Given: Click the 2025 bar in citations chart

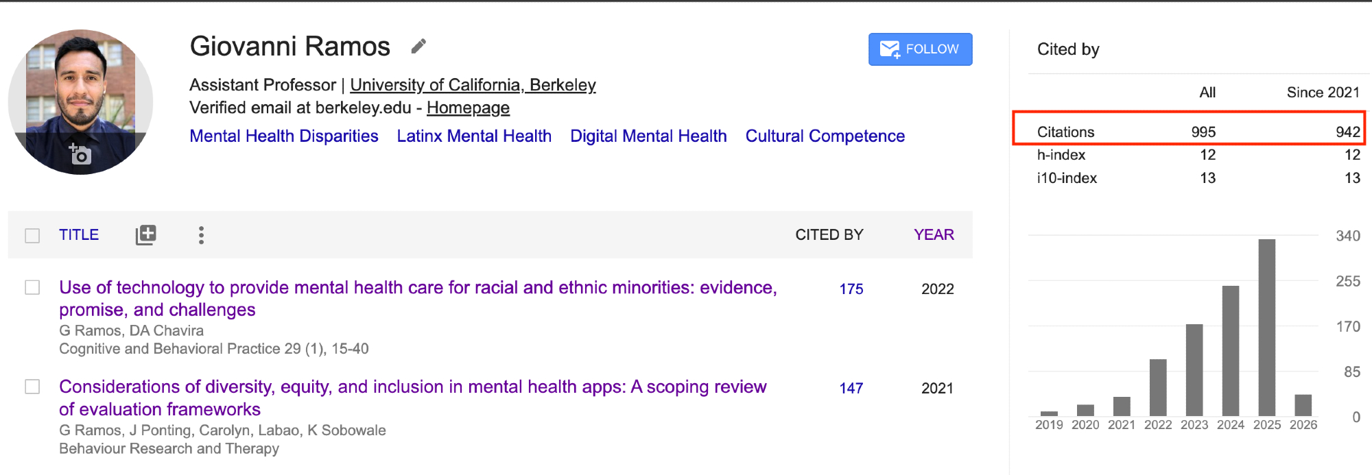Looking at the screenshot, I should 1266,328.
